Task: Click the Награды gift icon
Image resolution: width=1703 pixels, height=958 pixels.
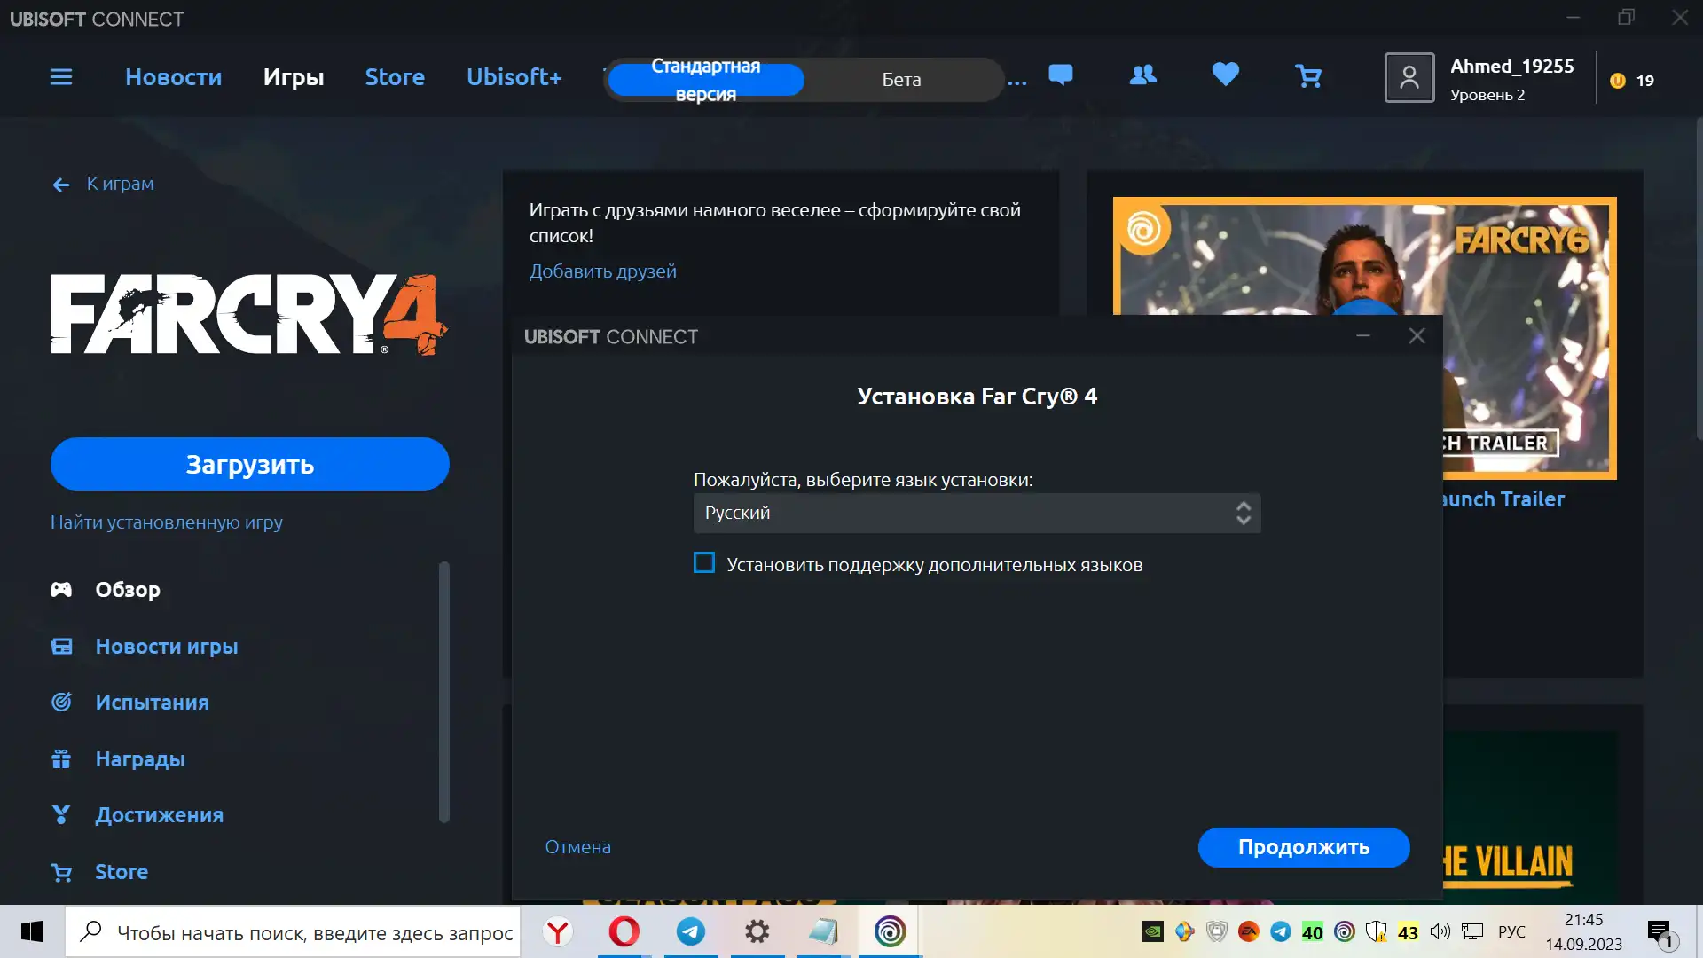Action: pyautogui.click(x=61, y=759)
